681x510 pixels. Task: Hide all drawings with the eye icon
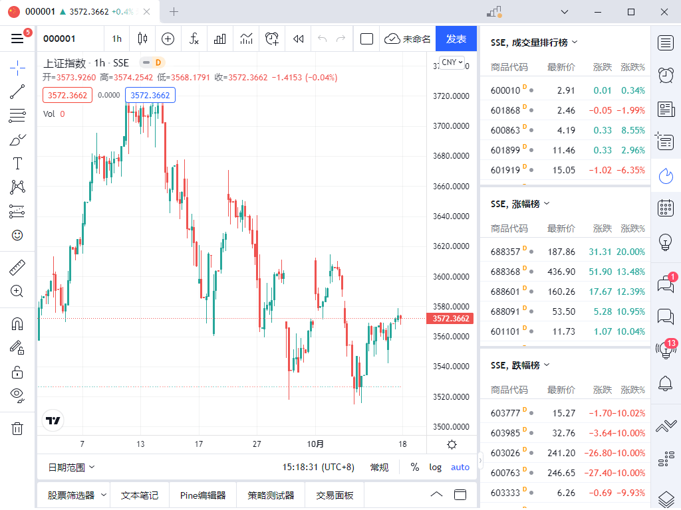17,394
